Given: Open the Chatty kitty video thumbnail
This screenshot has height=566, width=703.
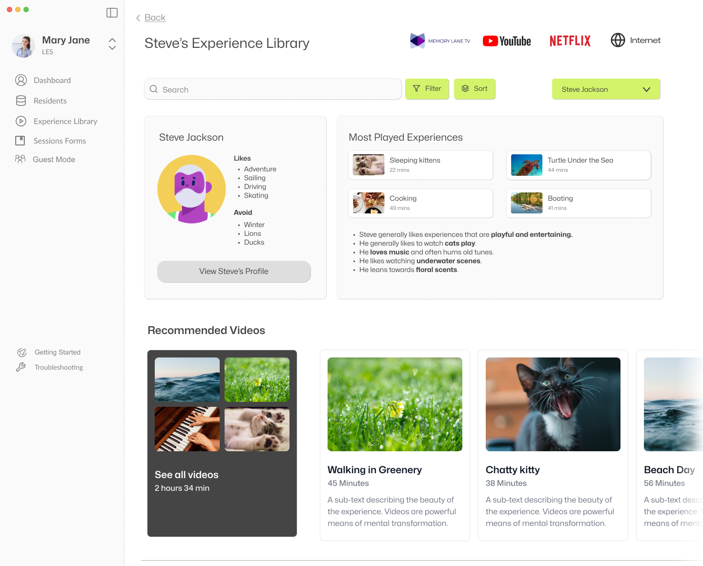Looking at the screenshot, I should tap(553, 404).
